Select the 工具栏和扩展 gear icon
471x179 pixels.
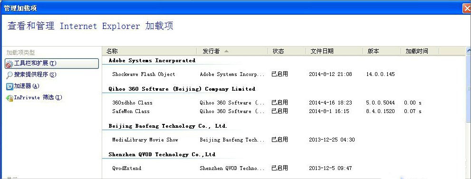click(x=10, y=64)
